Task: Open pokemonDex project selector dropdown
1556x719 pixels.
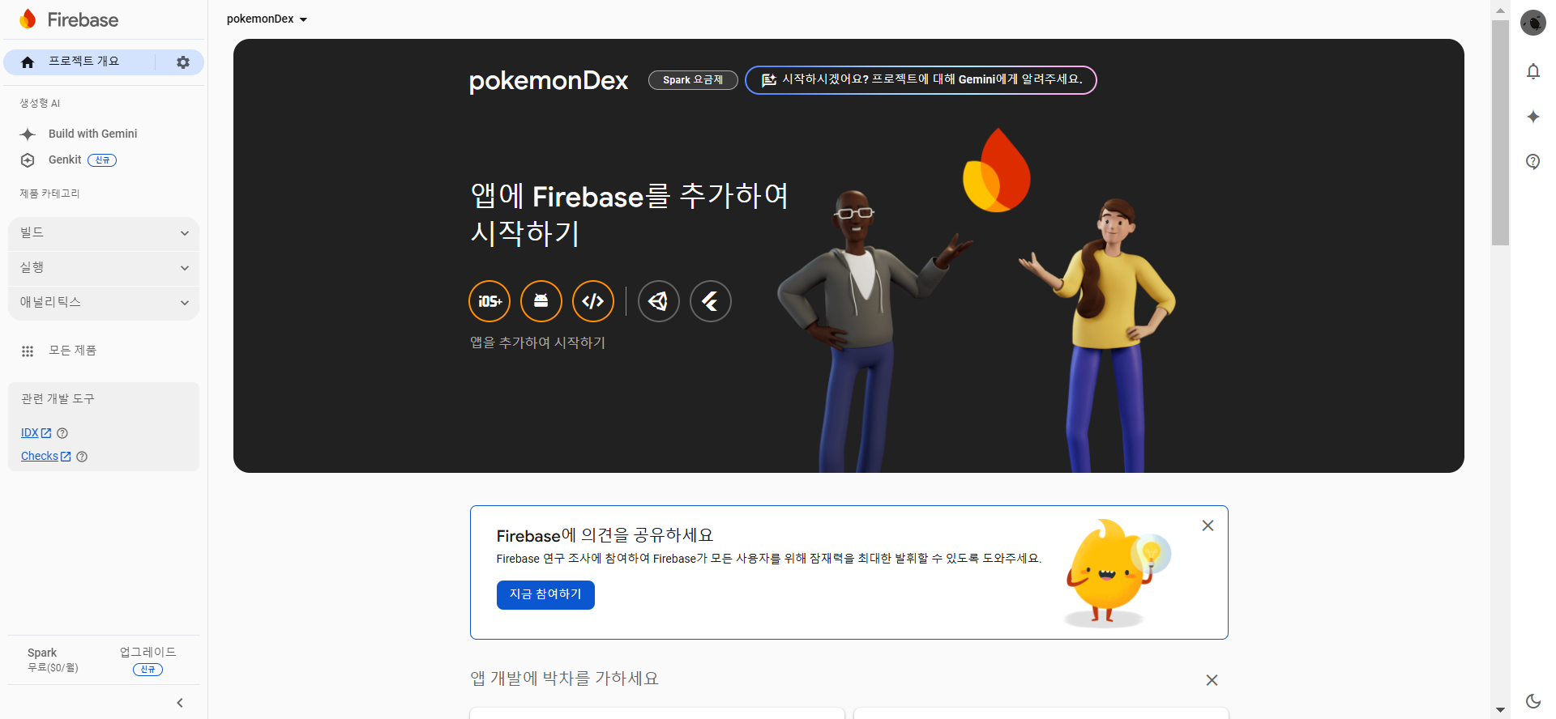Action: (x=267, y=19)
